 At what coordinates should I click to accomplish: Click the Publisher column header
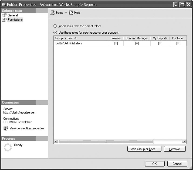point(178,38)
